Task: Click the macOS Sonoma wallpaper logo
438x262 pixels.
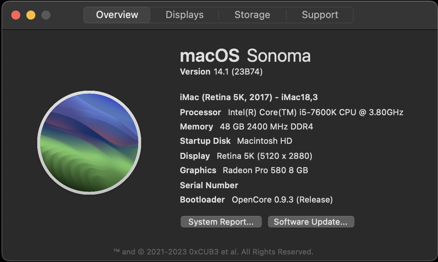Action: tap(89, 142)
